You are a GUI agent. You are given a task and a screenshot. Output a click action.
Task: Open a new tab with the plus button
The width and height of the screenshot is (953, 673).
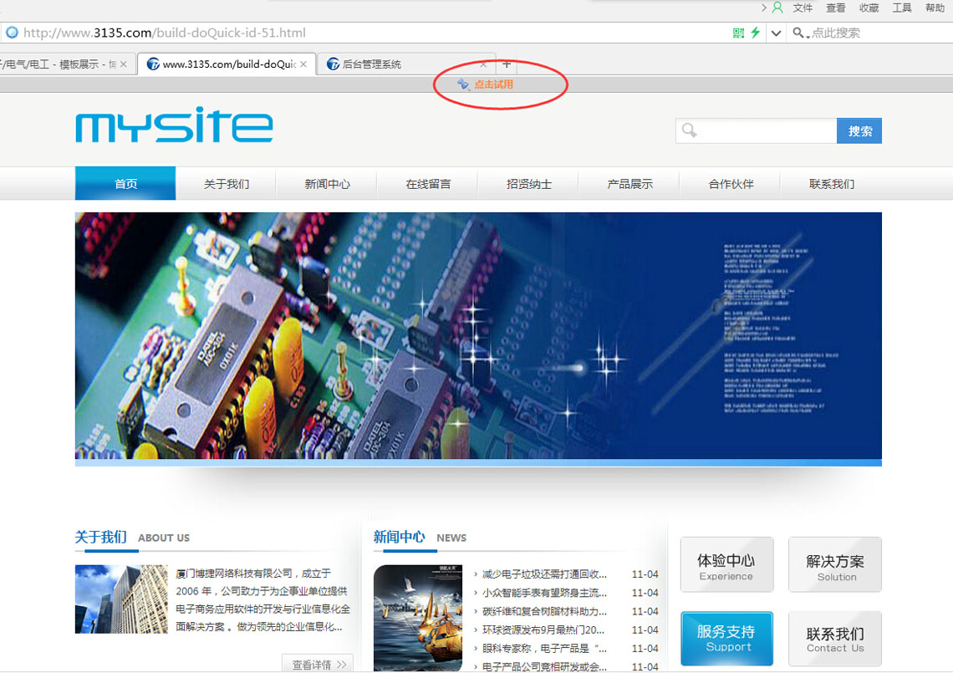(x=507, y=64)
